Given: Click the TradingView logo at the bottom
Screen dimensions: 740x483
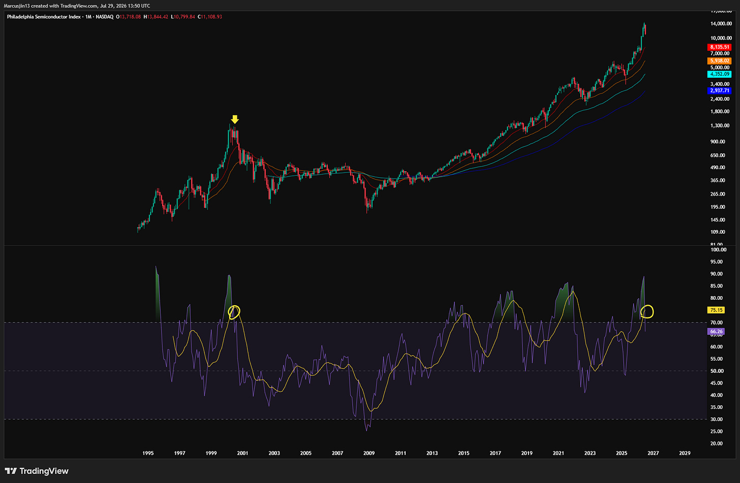Looking at the screenshot, I should tap(36, 471).
